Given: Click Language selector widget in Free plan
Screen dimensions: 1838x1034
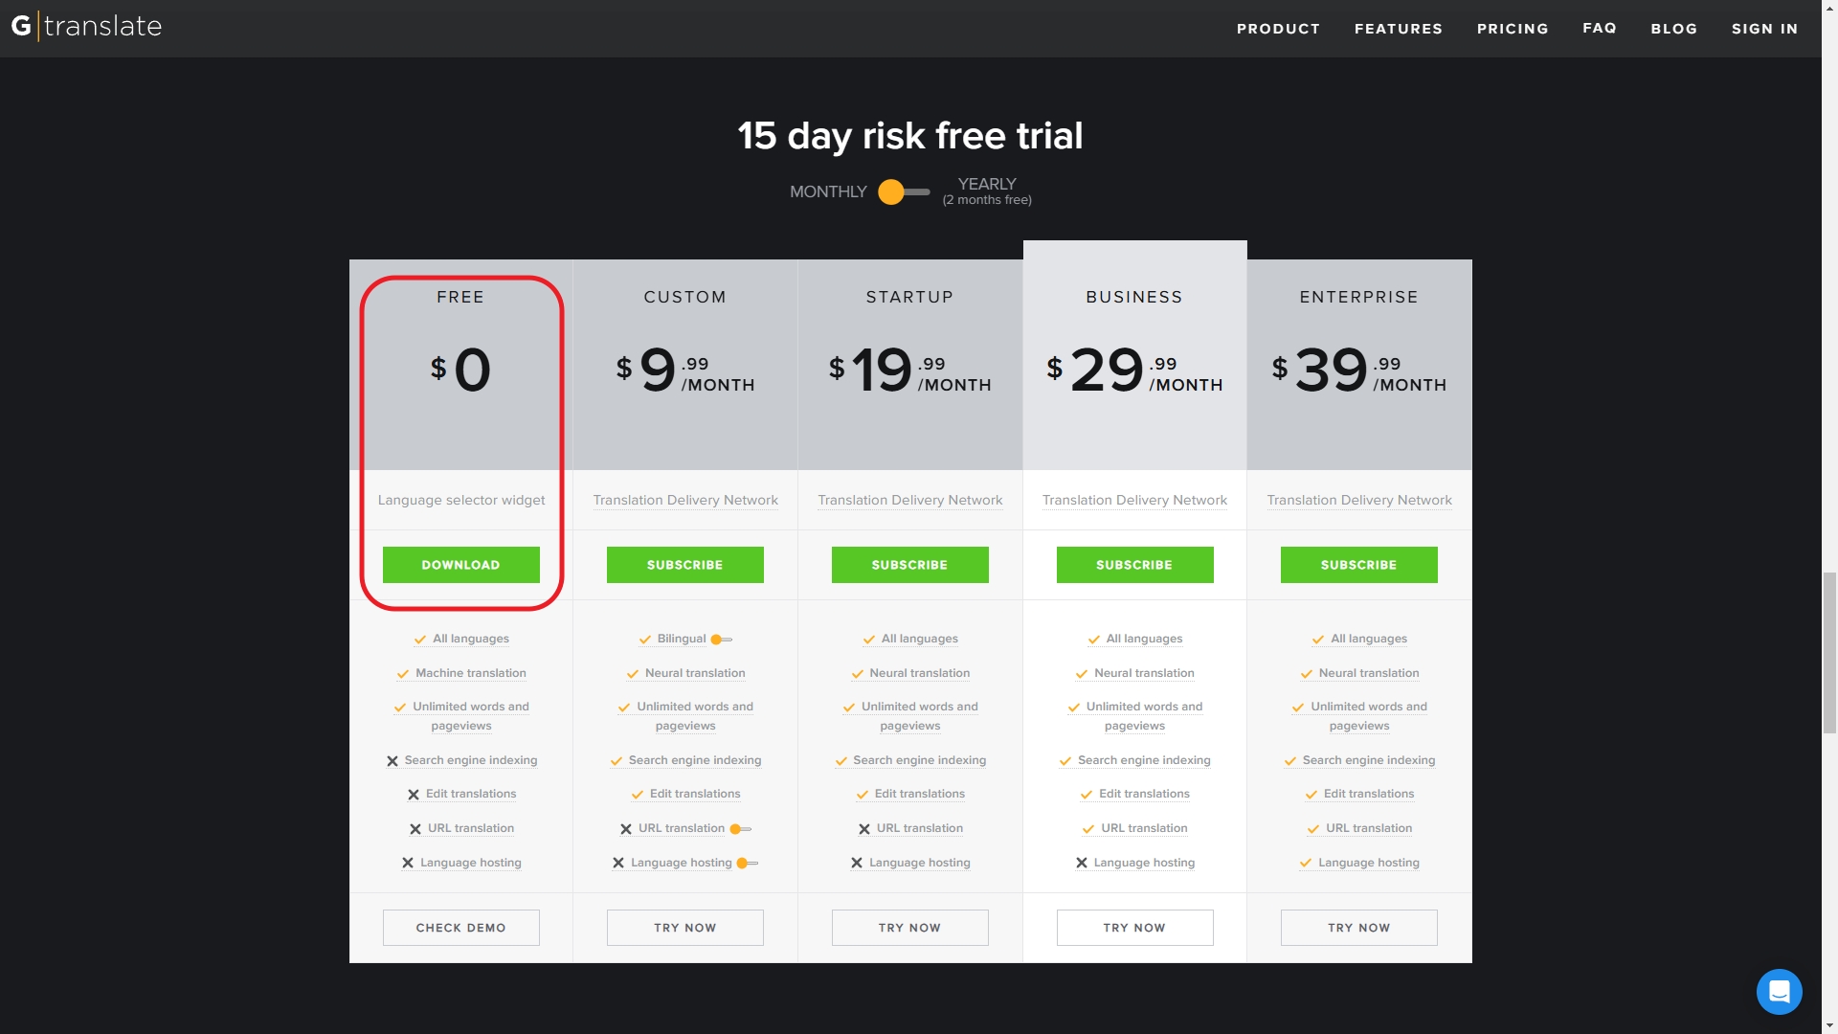Looking at the screenshot, I should (461, 501).
